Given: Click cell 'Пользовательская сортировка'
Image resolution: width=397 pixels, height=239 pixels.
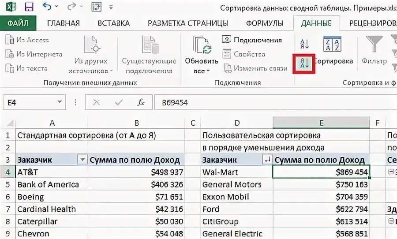Looking at the screenshot, I should pyautogui.click(x=262, y=135).
